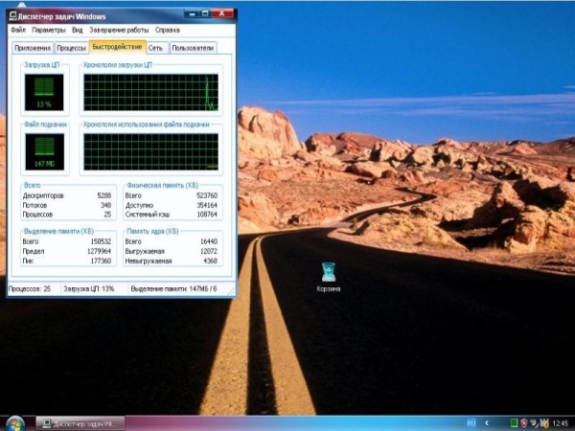Click the RU language indicator
The width and height of the screenshot is (575, 431).
coord(471,422)
